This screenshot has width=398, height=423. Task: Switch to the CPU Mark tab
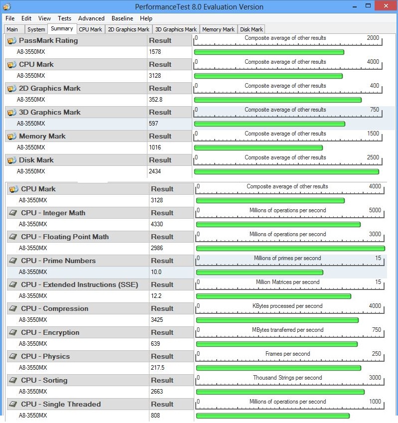(x=91, y=29)
